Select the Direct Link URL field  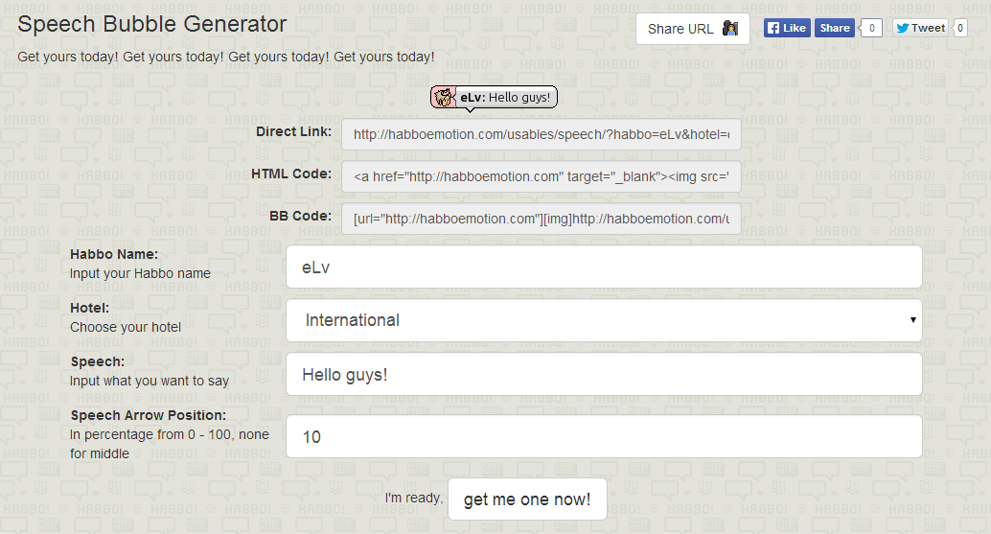(x=541, y=134)
